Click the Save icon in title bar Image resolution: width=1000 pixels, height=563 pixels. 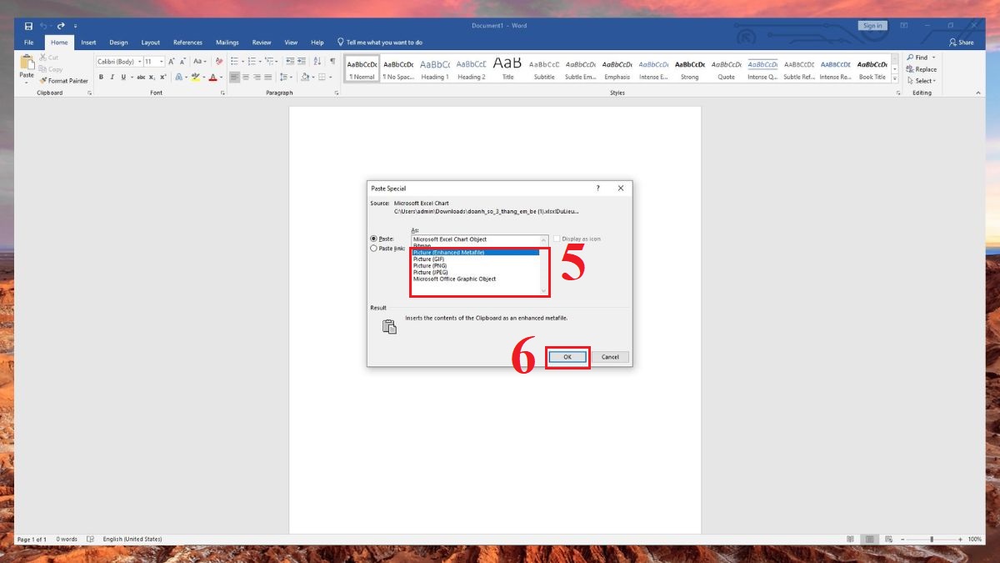[28, 26]
